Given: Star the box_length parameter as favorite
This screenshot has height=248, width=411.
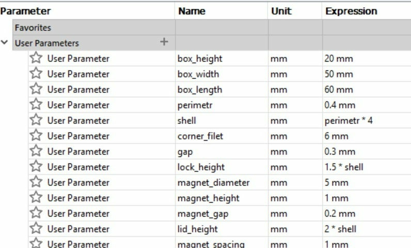Looking at the screenshot, I should (x=36, y=89).
